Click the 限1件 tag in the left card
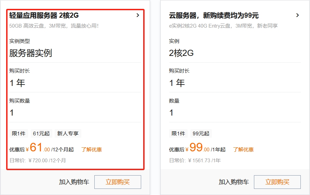310x195 pixels. 18,134
